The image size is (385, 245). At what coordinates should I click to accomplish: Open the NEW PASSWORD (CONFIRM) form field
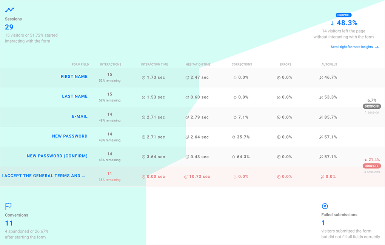[57, 156]
